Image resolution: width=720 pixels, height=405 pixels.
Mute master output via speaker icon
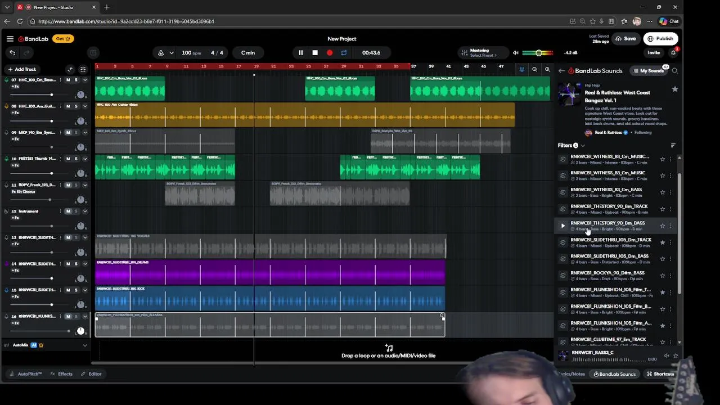(x=515, y=53)
